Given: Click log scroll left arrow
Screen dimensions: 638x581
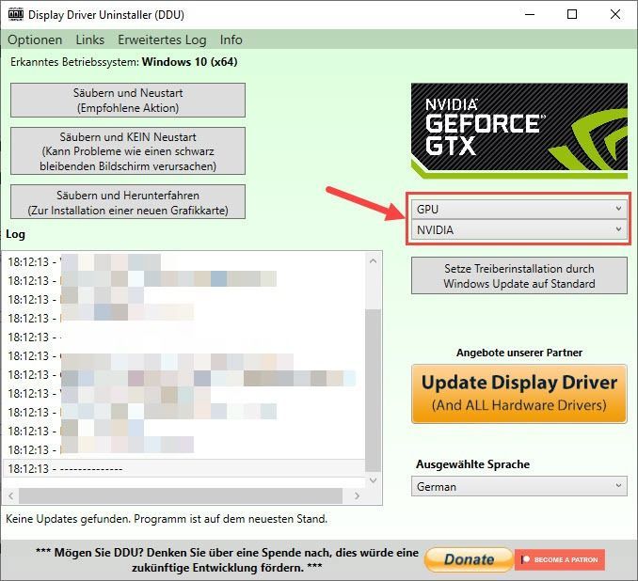Looking at the screenshot, I should click(11, 495).
